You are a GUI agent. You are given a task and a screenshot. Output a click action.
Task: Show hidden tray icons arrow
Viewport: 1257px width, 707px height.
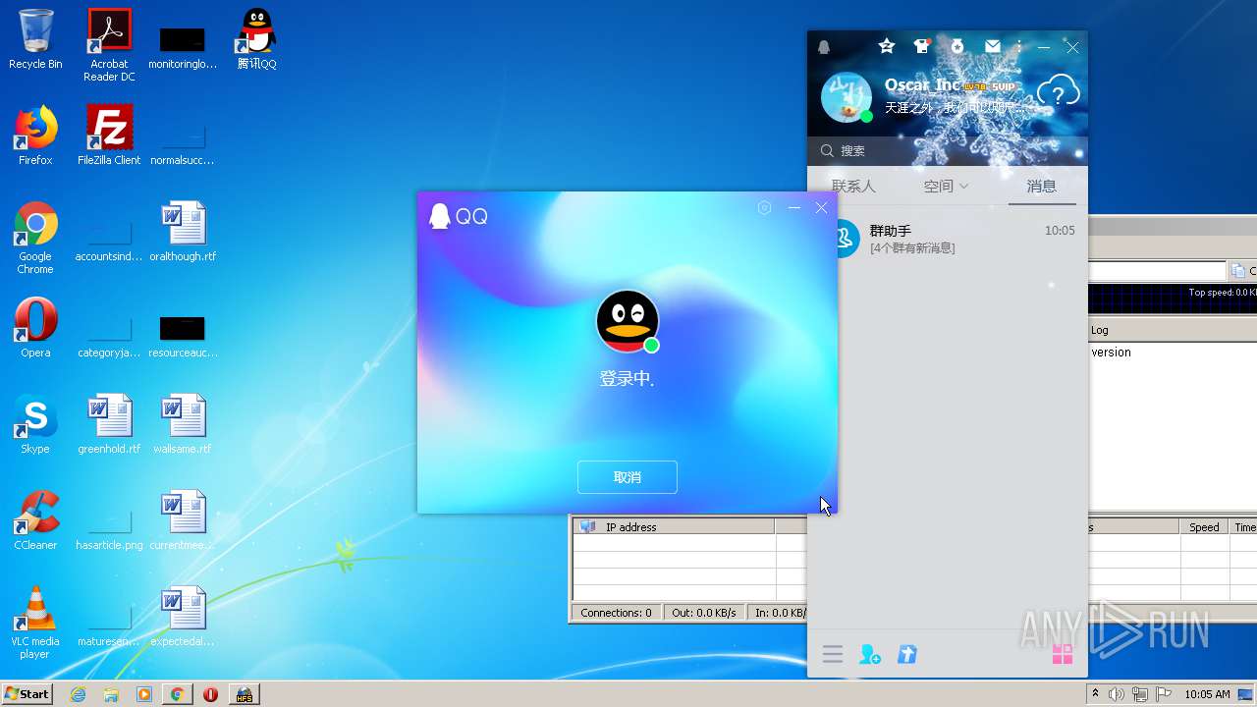pyautogui.click(x=1095, y=694)
